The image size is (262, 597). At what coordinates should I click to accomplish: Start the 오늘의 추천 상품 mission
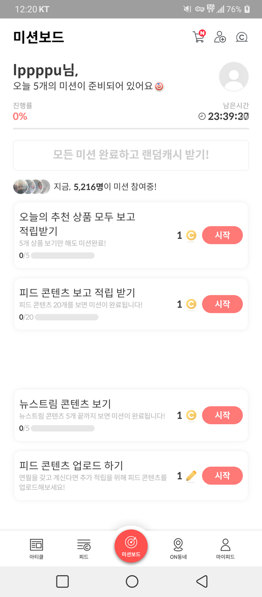coord(222,235)
